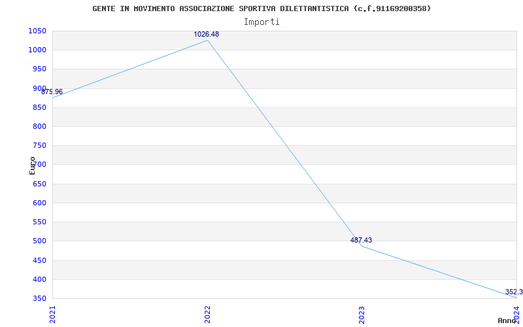The height and width of the screenshot is (327, 523).
Task: Click the 1050 y-axis tick
Action: [37, 31]
